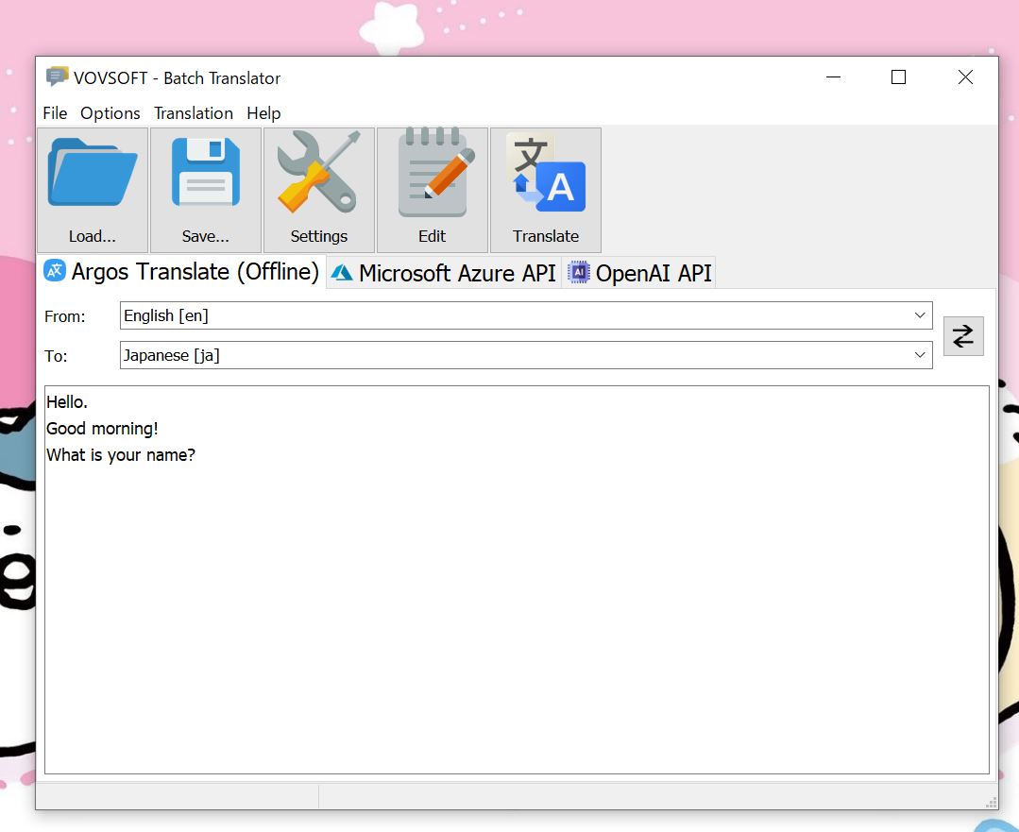This screenshot has width=1019, height=832.
Task: Click the window resize grip in the status bar
Action: pyautogui.click(x=992, y=803)
